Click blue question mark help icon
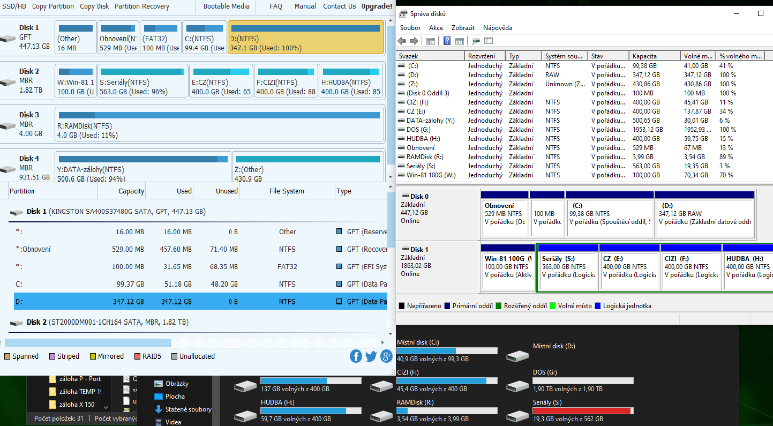Screen dimensions: 773x426 coord(447,41)
